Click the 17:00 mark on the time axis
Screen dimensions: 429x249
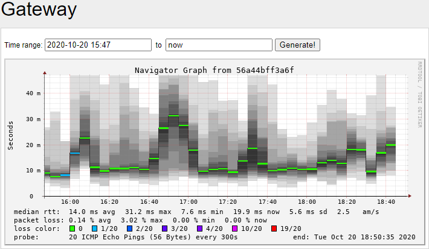pyautogui.click(x=189, y=202)
